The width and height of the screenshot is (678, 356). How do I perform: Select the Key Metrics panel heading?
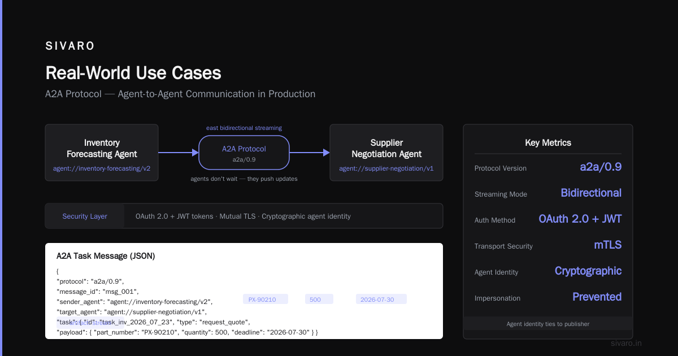pos(548,143)
